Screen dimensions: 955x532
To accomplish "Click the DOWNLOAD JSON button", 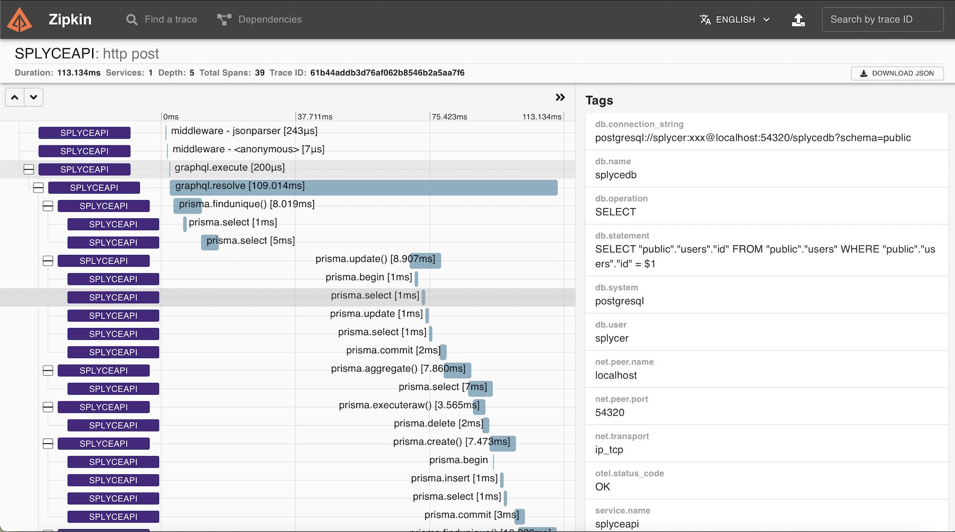I will tap(897, 73).
